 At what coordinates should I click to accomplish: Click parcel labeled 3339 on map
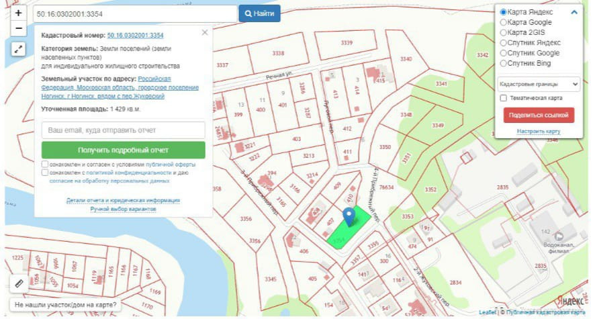point(347,43)
